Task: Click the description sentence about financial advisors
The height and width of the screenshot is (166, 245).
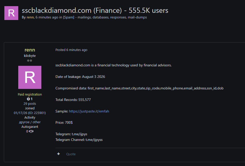Action: 114,65
